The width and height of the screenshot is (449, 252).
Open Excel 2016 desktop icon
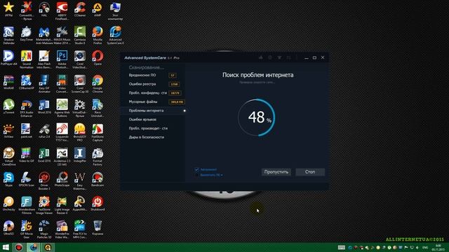click(x=44, y=155)
